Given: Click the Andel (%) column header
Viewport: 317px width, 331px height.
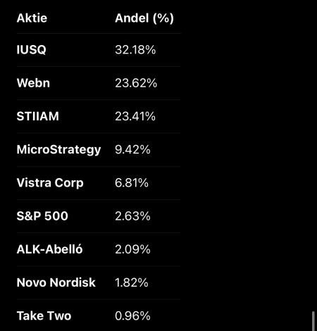Looking at the screenshot, I should pyautogui.click(x=144, y=18).
